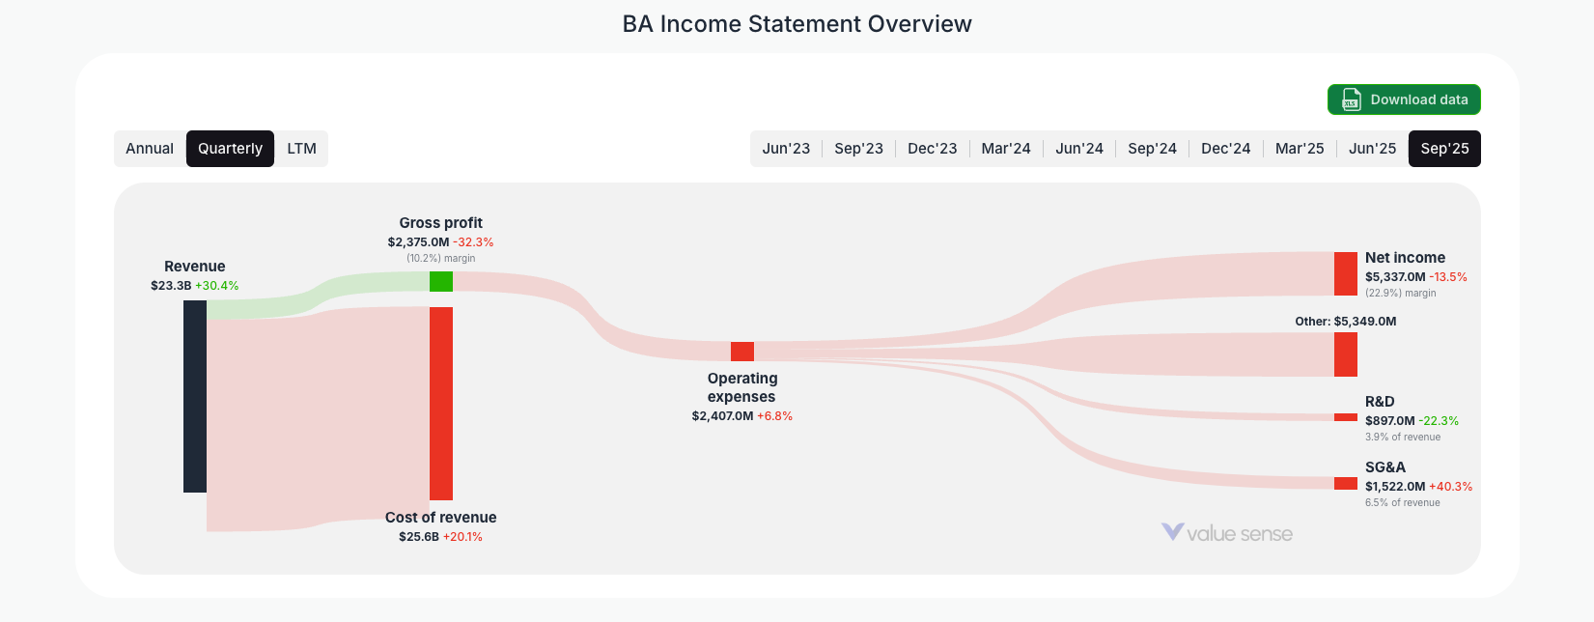This screenshot has width=1594, height=622.
Task: Open Download data
Action: pyautogui.click(x=1404, y=99)
